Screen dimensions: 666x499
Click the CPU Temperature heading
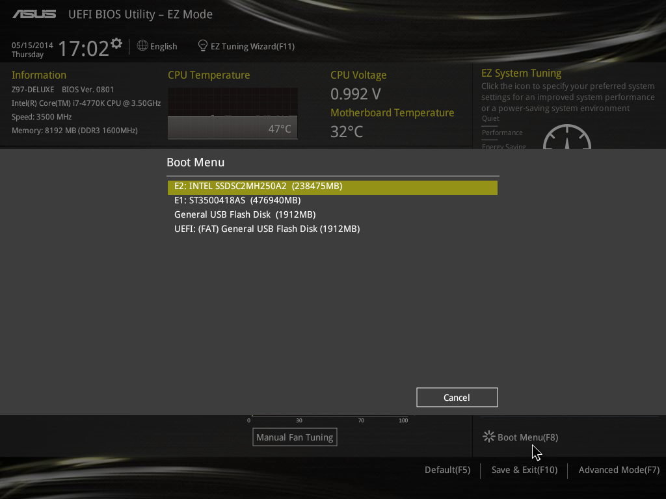pyautogui.click(x=209, y=75)
